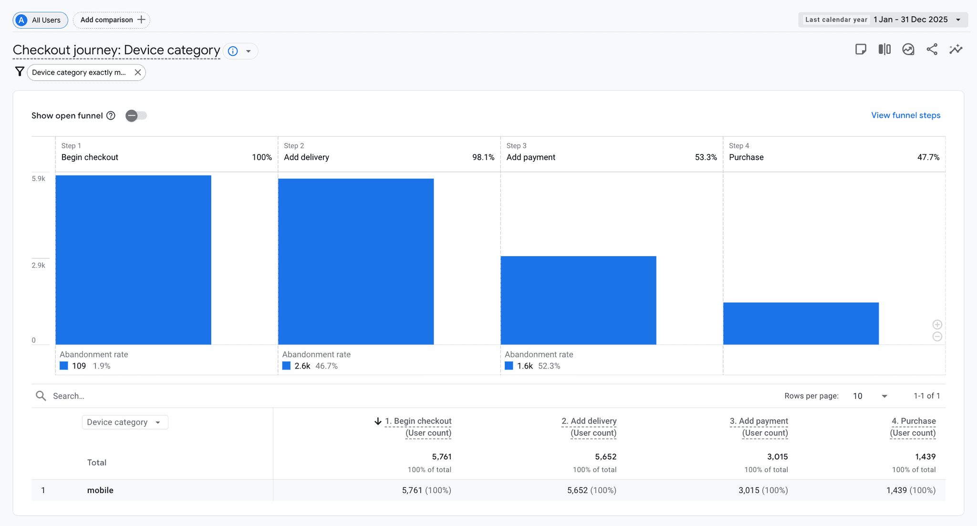Click the Add comparison button
Screen dimensions: 977x526
coord(112,20)
